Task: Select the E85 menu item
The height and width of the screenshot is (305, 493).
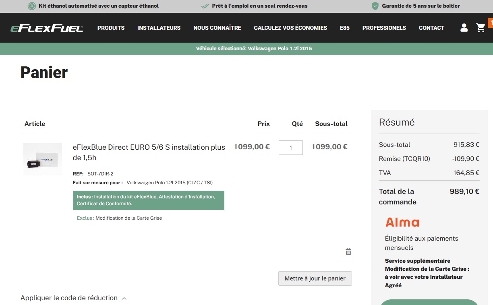Action: click(x=344, y=28)
